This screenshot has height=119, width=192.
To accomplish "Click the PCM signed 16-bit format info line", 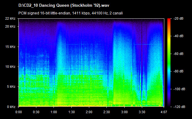I will pyautogui.click(x=70, y=13).
